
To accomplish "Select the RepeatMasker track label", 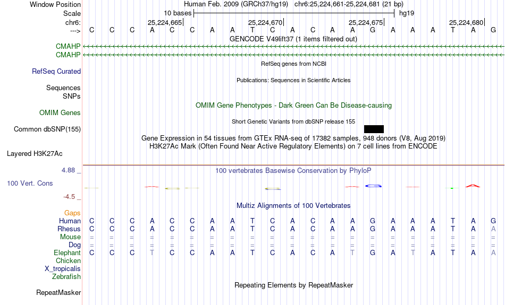I will tap(58, 292).
